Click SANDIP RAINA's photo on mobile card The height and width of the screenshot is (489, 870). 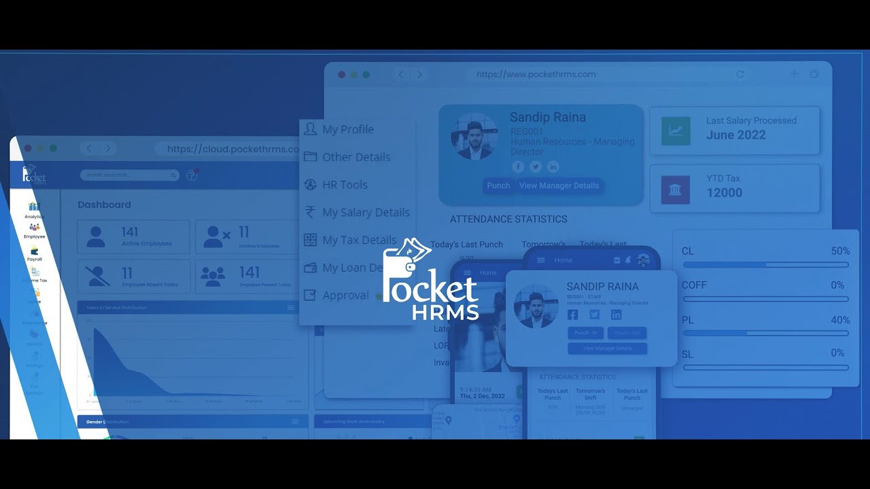pyautogui.click(x=536, y=306)
